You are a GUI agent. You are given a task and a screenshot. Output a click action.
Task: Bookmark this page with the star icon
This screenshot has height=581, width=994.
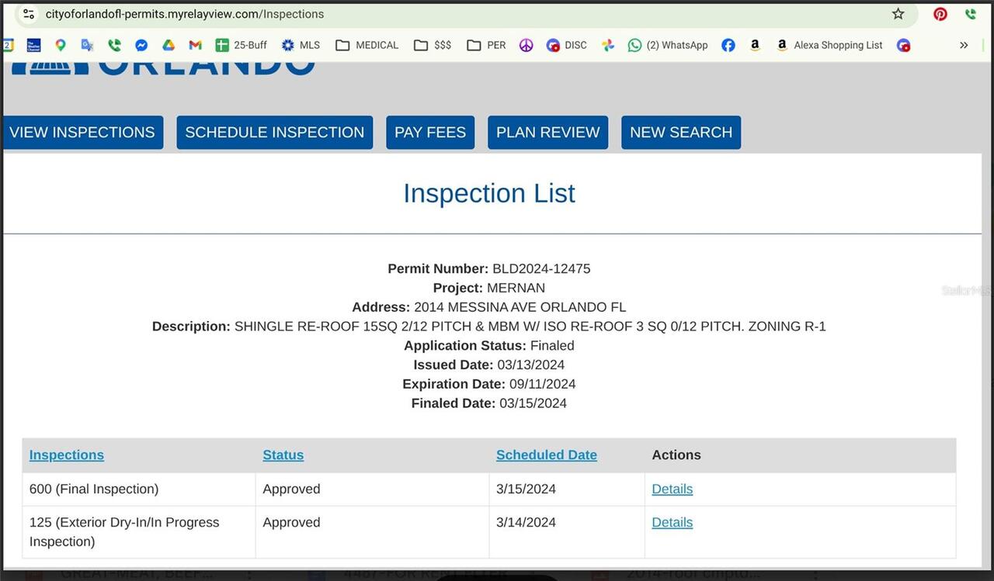pyautogui.click(x=897, y=13)
